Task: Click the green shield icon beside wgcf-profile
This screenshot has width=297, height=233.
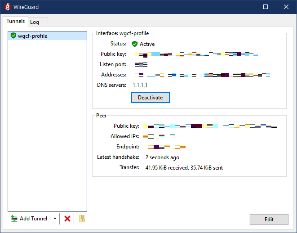Action: (x=13, y=36)
